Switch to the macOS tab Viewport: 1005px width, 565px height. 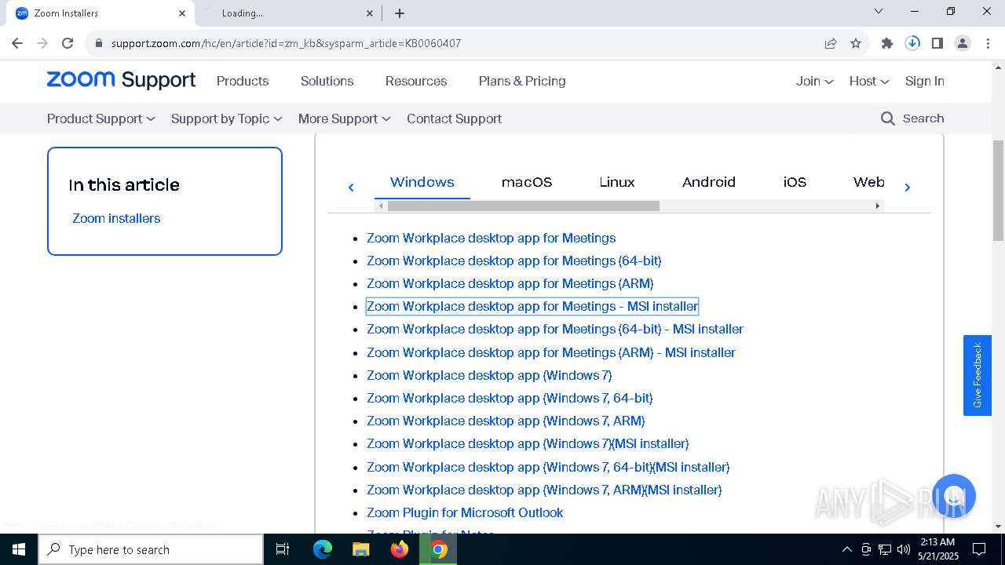coord(527,182)
